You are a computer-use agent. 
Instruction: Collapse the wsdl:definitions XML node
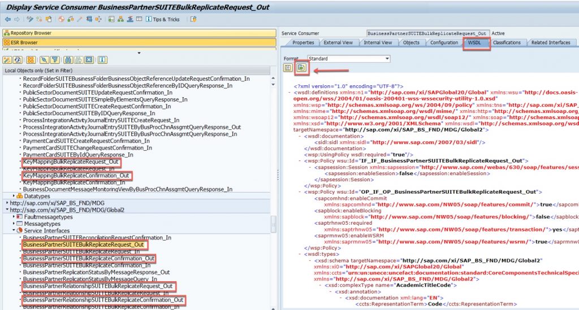click(x=290, y=93)
